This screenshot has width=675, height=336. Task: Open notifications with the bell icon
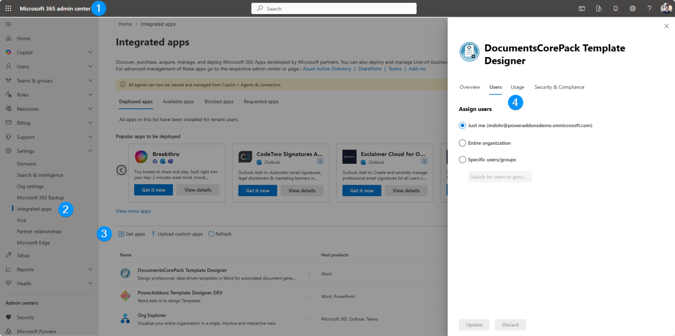coord(615,8)
